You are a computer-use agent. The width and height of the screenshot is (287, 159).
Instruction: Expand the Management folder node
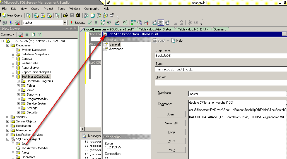(x=8, y=130)
